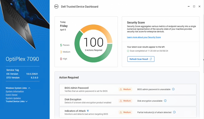Open Learn more about your Security Score
Image resolution: width=204 pixels, height=119 pixels.
coord(144,37)
